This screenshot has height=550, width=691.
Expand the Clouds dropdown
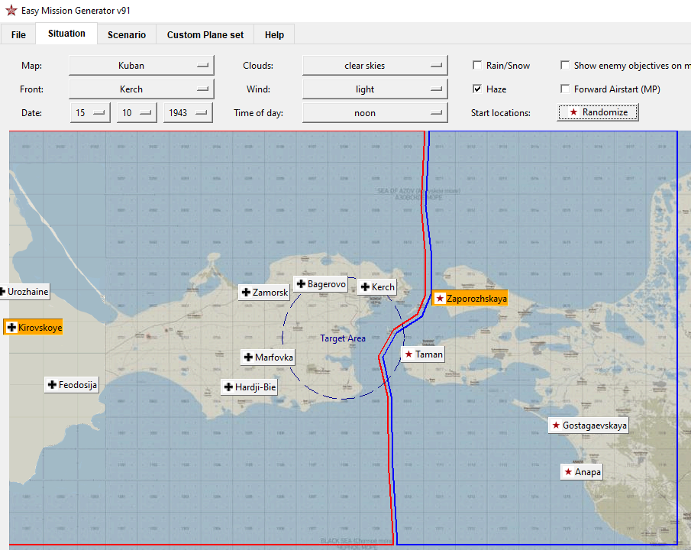[x=374, y=66]
